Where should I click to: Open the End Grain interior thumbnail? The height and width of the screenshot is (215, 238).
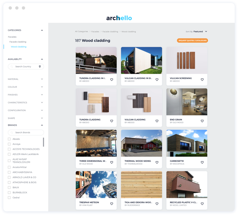(187, 102)
